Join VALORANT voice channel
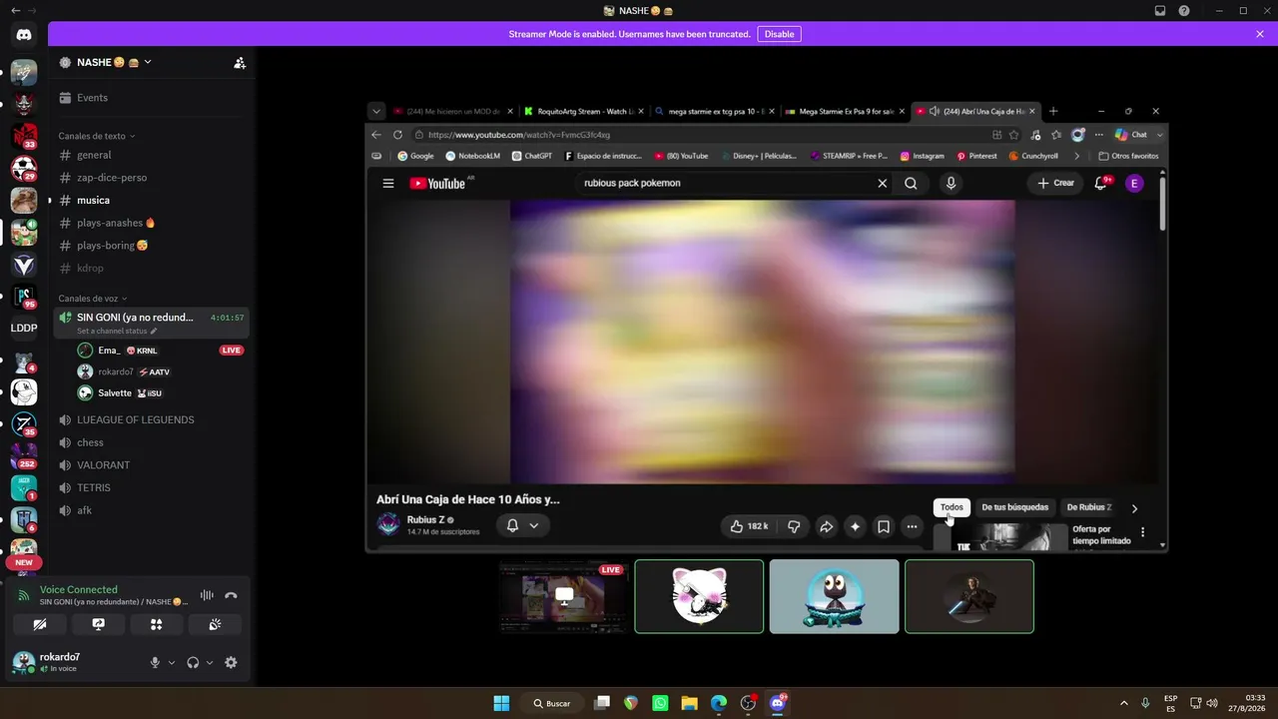The height and width of the screenshot is (719, 1278). tap(152, 465)
